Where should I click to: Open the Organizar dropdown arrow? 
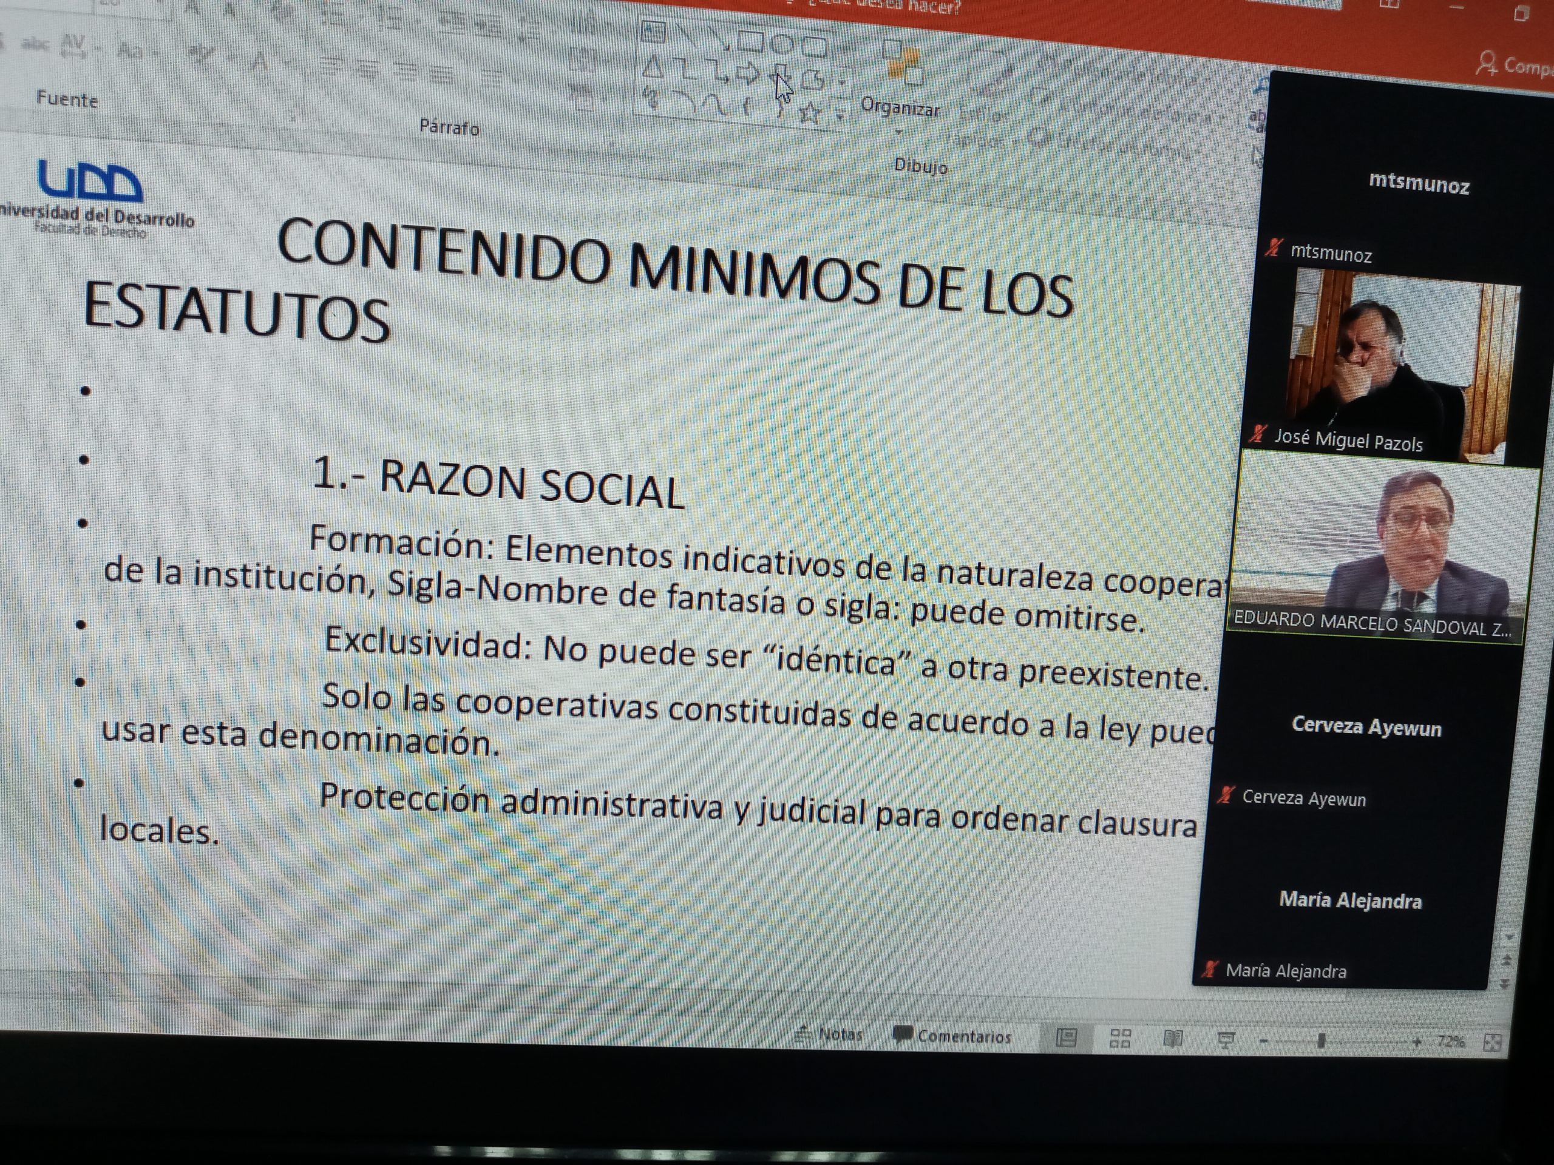898,133
